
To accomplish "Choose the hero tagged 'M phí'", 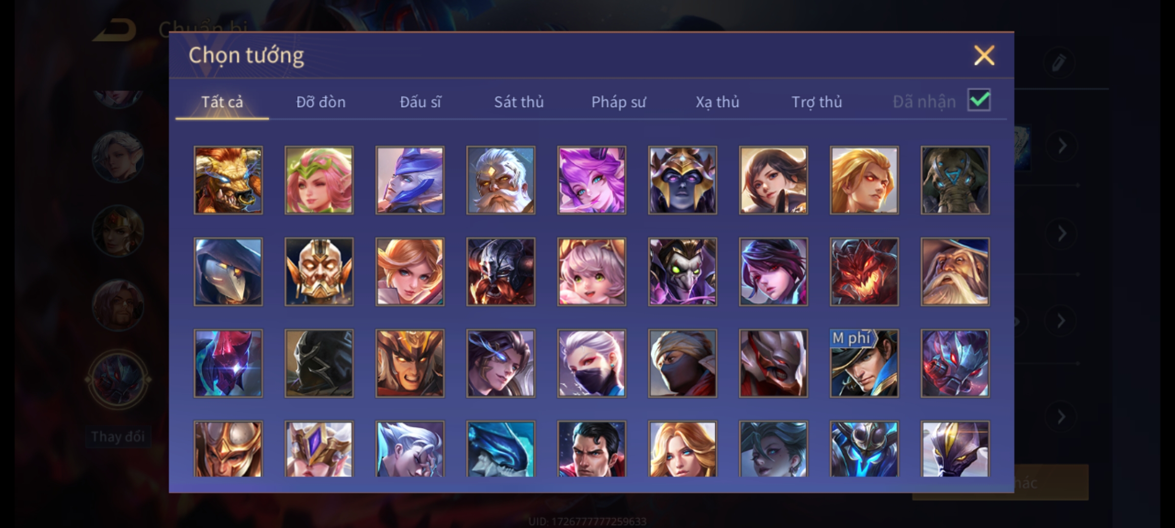I will [x=864, y=363].
